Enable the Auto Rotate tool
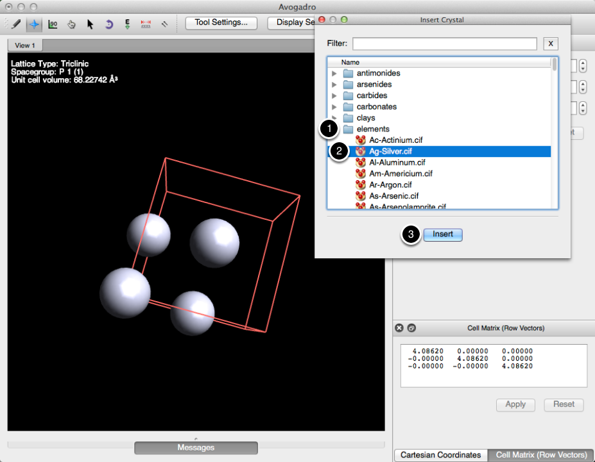595x462 pixels. [108, 24]
